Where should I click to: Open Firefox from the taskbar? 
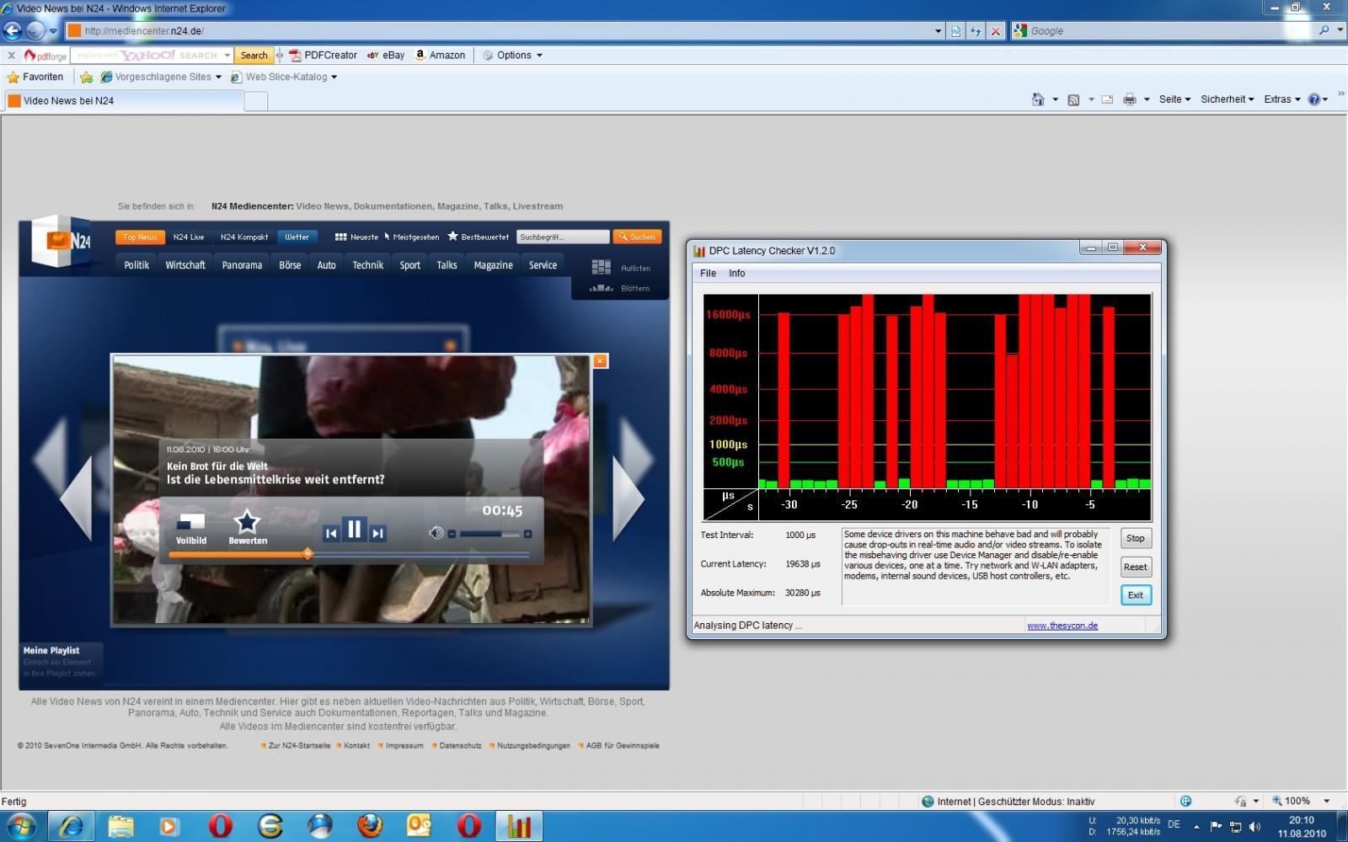point(370,826)
